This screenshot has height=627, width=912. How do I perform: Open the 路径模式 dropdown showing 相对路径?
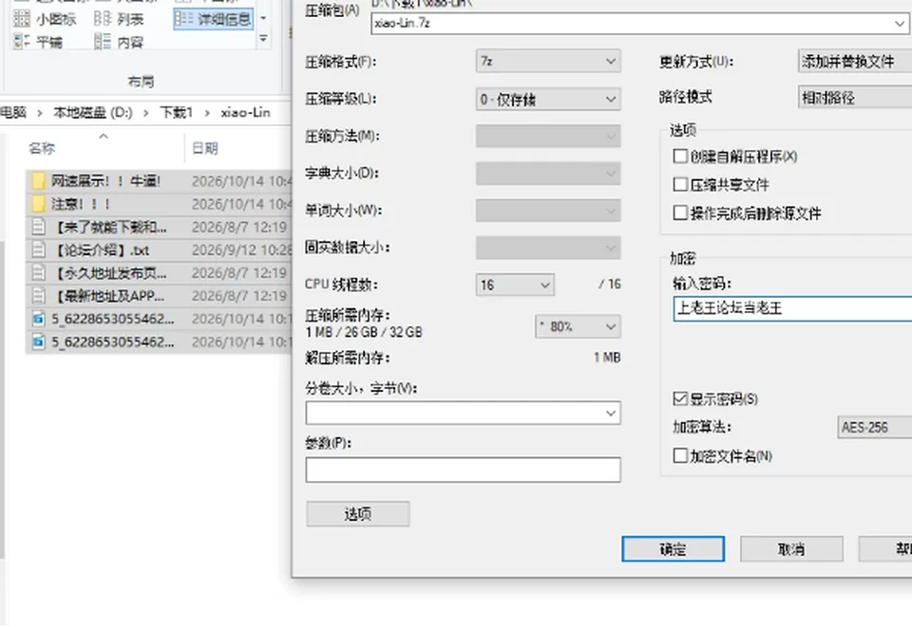[x=855, y=98]
